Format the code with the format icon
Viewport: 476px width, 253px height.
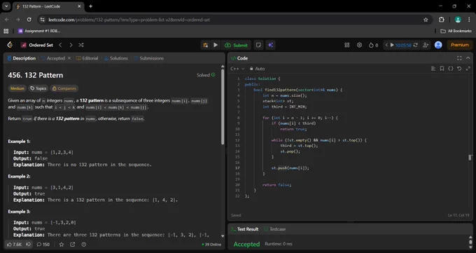[433, 69]
